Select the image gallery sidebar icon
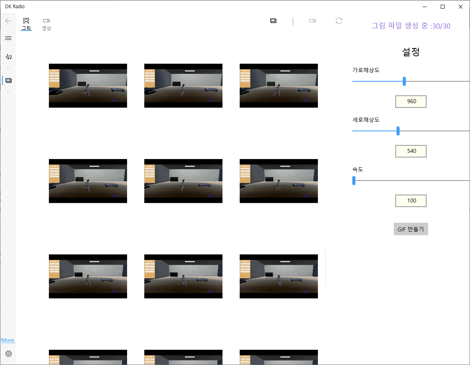Image resolution: width=470 pixels, height=365 pixels. pyautogui.click(x=9, y=81)
